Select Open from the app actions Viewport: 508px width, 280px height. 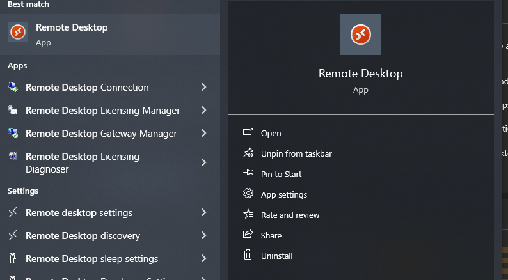[271, 134]
